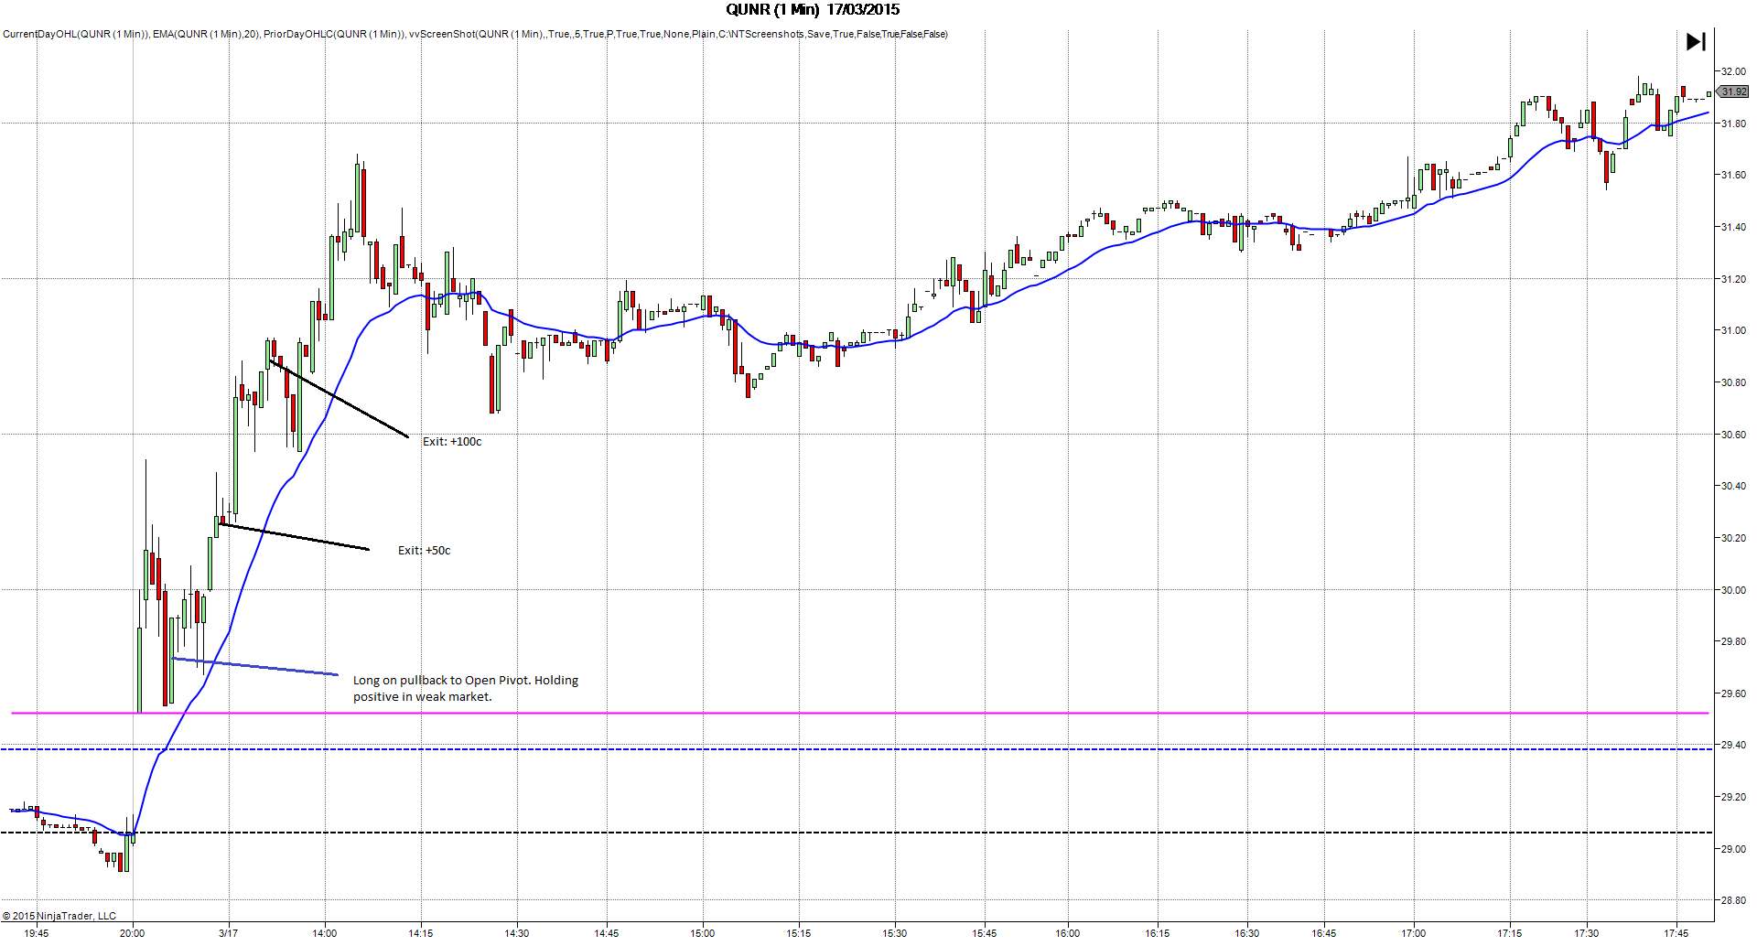
Task: Select the magenta horizontal level line
Action: (x=860, y=713)
